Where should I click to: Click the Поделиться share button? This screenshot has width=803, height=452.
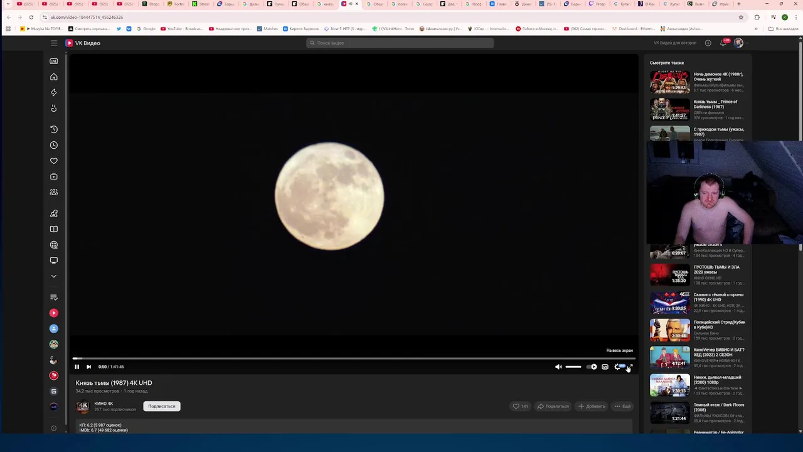tap(553, 406)
